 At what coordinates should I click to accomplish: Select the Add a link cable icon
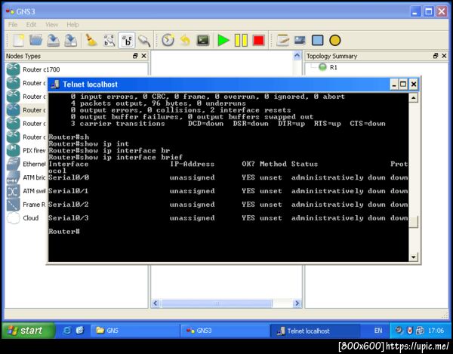tap(144, 40)
